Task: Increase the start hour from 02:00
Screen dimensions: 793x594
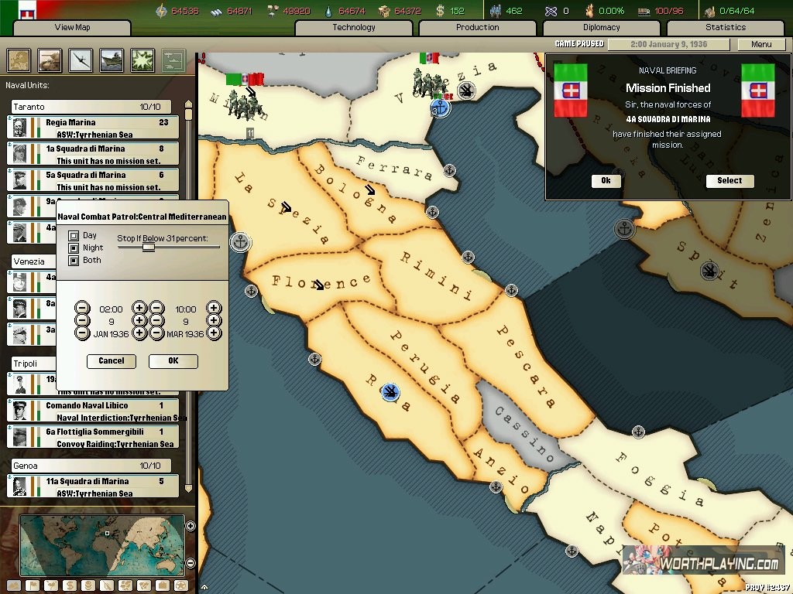Action: [139, 309]
